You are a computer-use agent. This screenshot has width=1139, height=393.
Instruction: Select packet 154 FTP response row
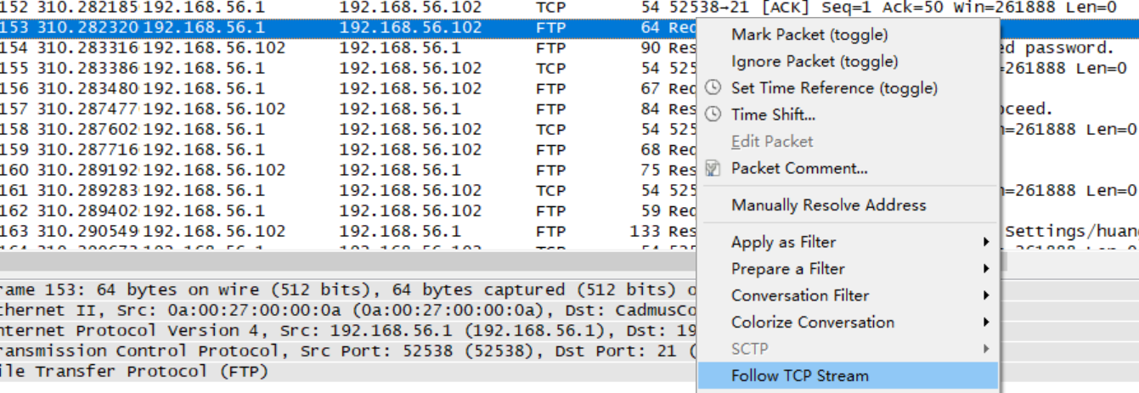pos(348,48)
